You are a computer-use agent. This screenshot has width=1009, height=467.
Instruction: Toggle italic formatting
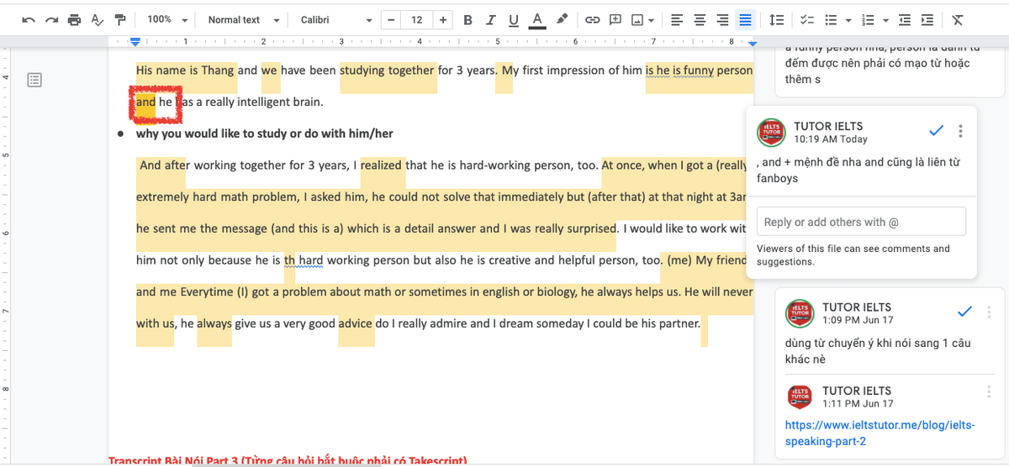491,19
